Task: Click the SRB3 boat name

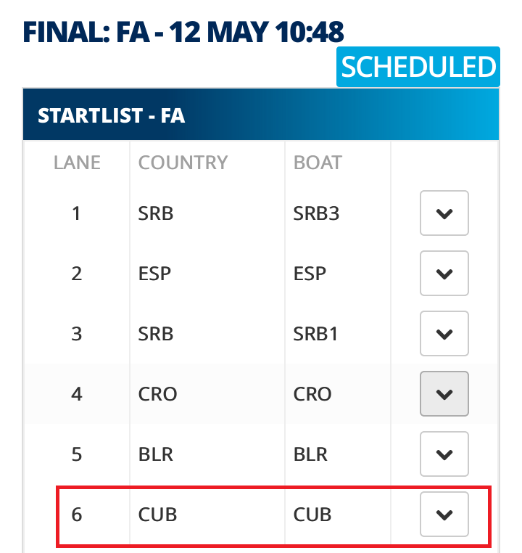Action: click(316, 213)
